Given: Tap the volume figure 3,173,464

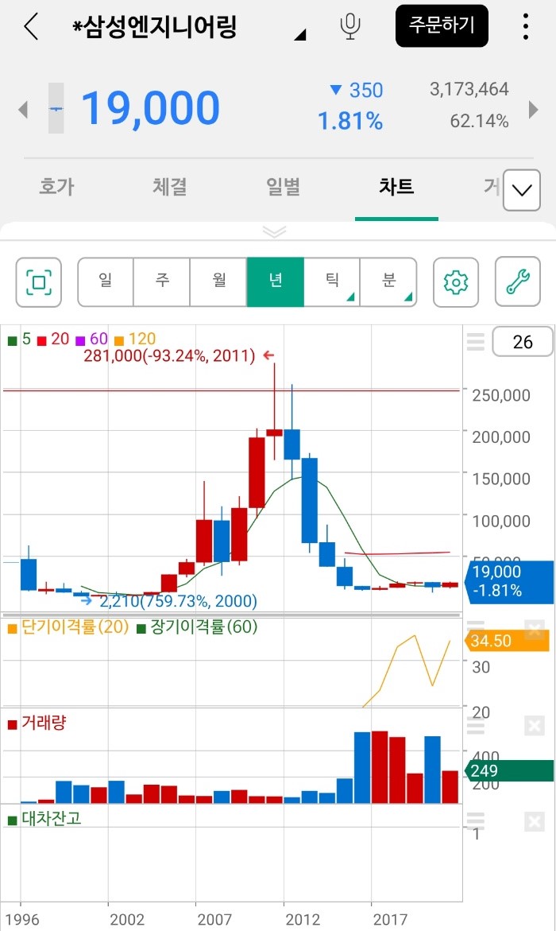Looking at the screenshot, I should coord(469,89).
